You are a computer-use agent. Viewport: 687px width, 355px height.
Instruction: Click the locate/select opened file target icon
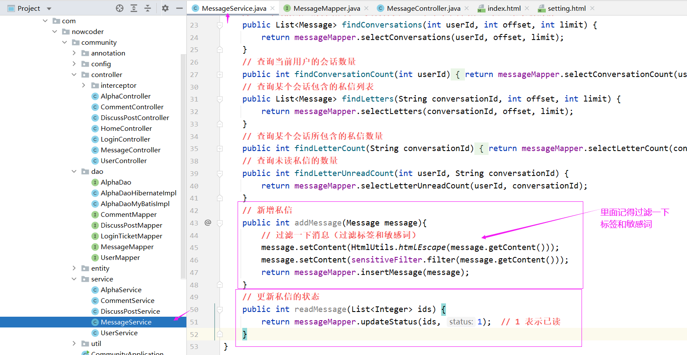pos(120,8)
